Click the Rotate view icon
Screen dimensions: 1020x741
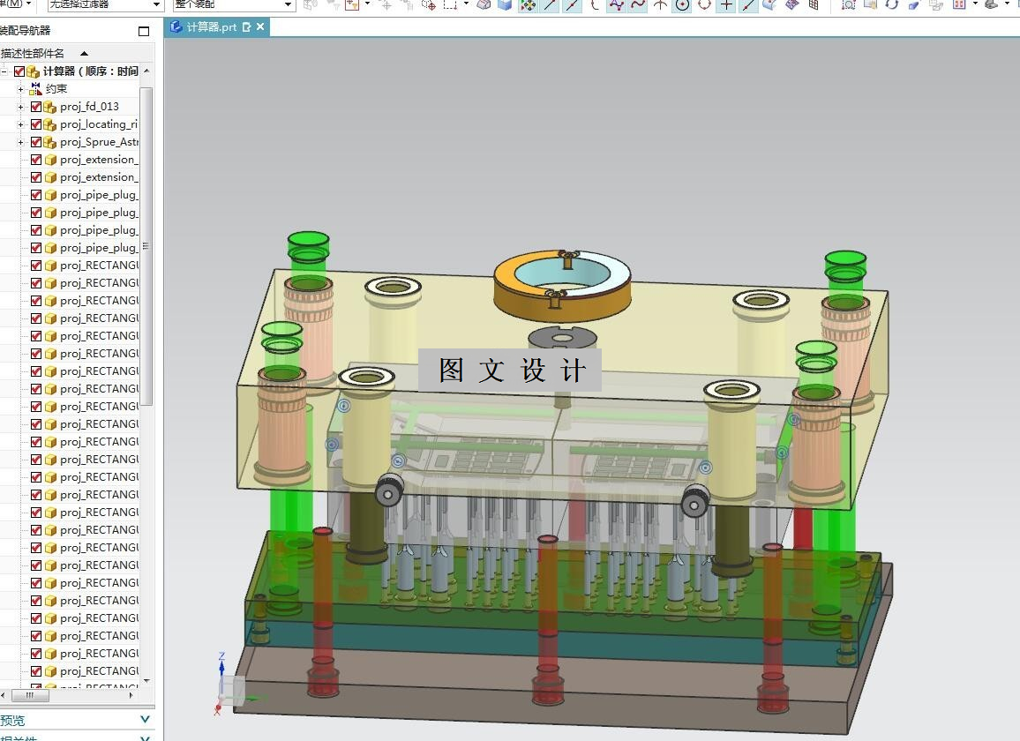[892, 4]
